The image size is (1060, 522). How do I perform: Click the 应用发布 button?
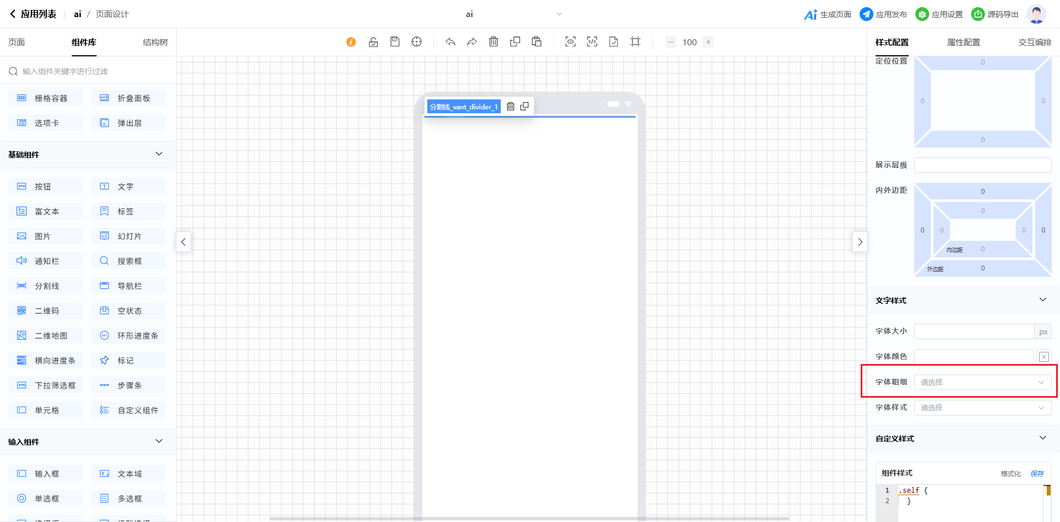883,14
